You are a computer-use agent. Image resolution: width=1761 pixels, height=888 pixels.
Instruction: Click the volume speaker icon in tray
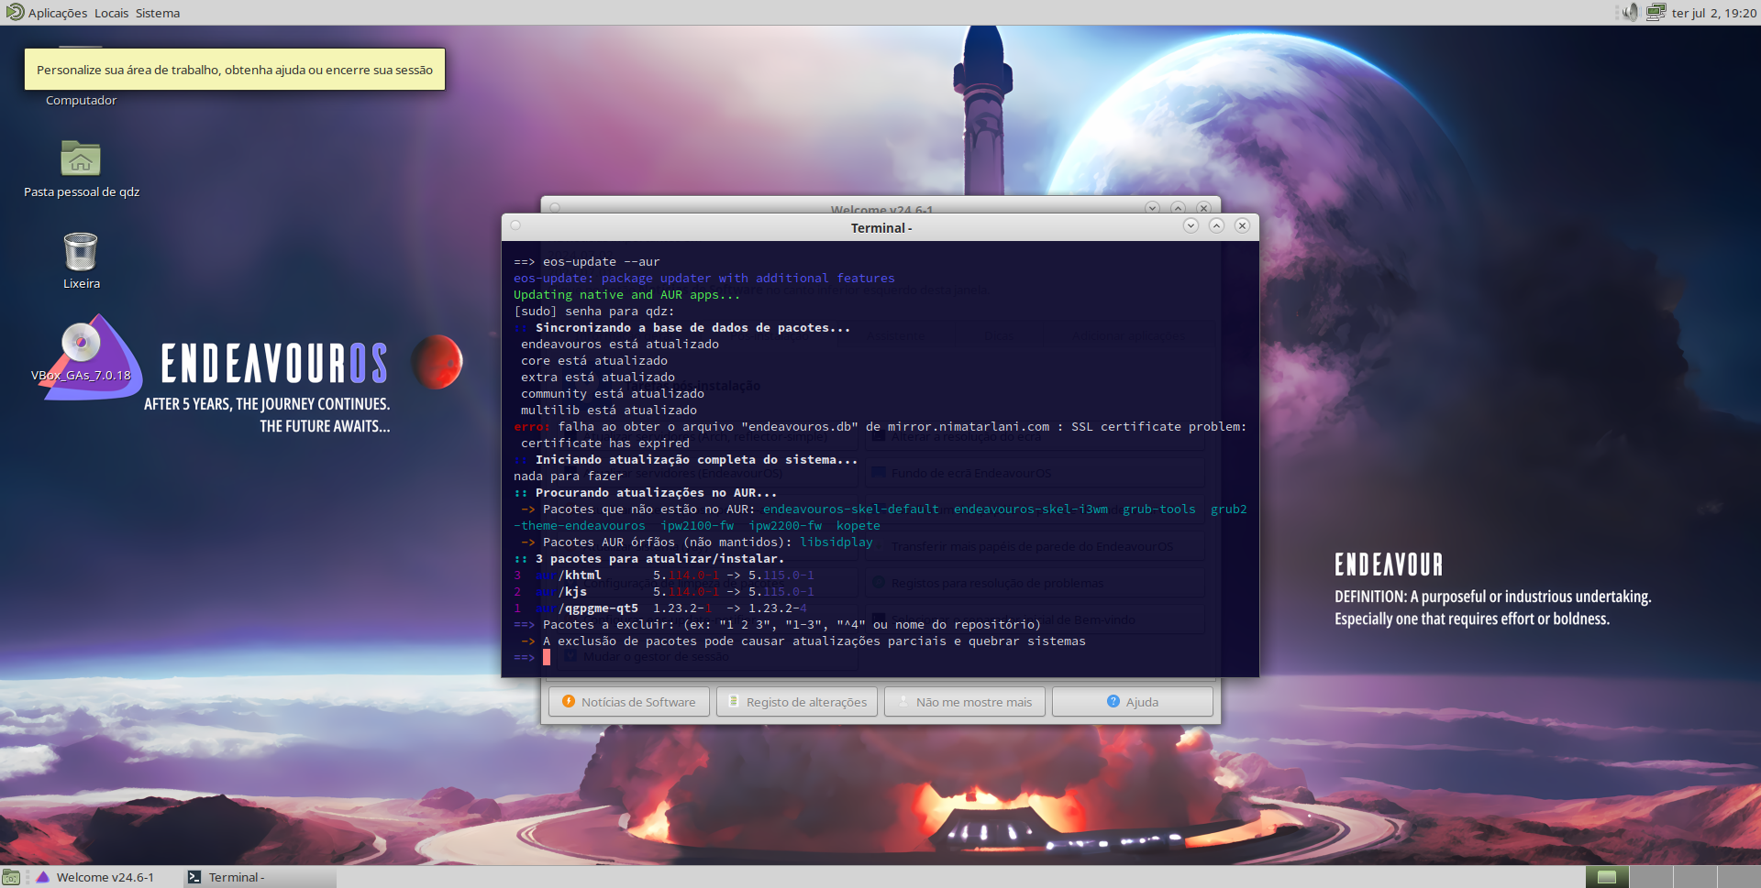tap(1630, 12)
